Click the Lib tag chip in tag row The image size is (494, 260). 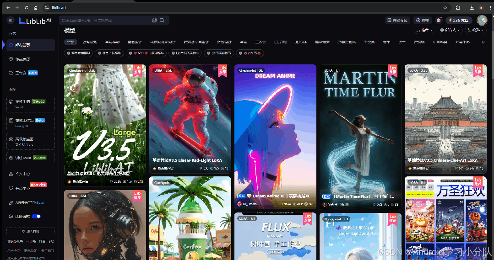tap(185, 53)
